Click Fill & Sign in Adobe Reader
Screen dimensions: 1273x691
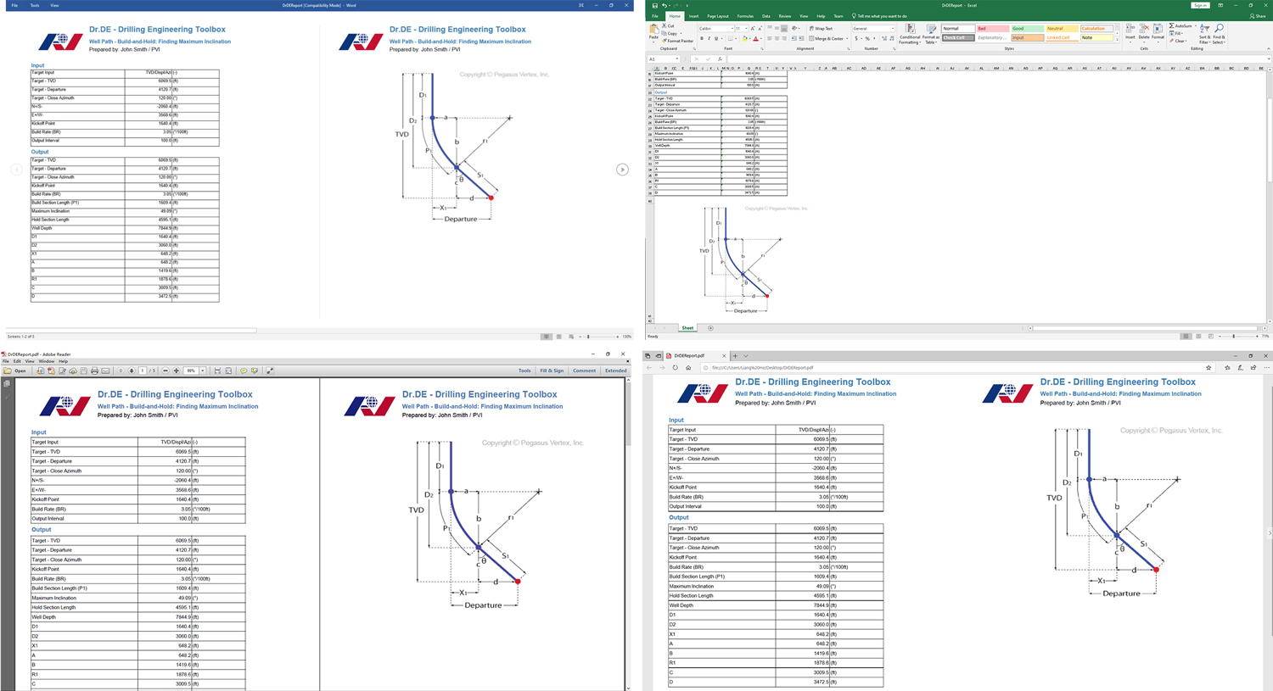[x=552, y=371]
